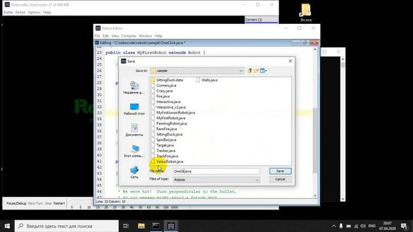The image size is (413, 232).
Task: Go up one folder level in Save dialog
Action: (x=250, y=70)
